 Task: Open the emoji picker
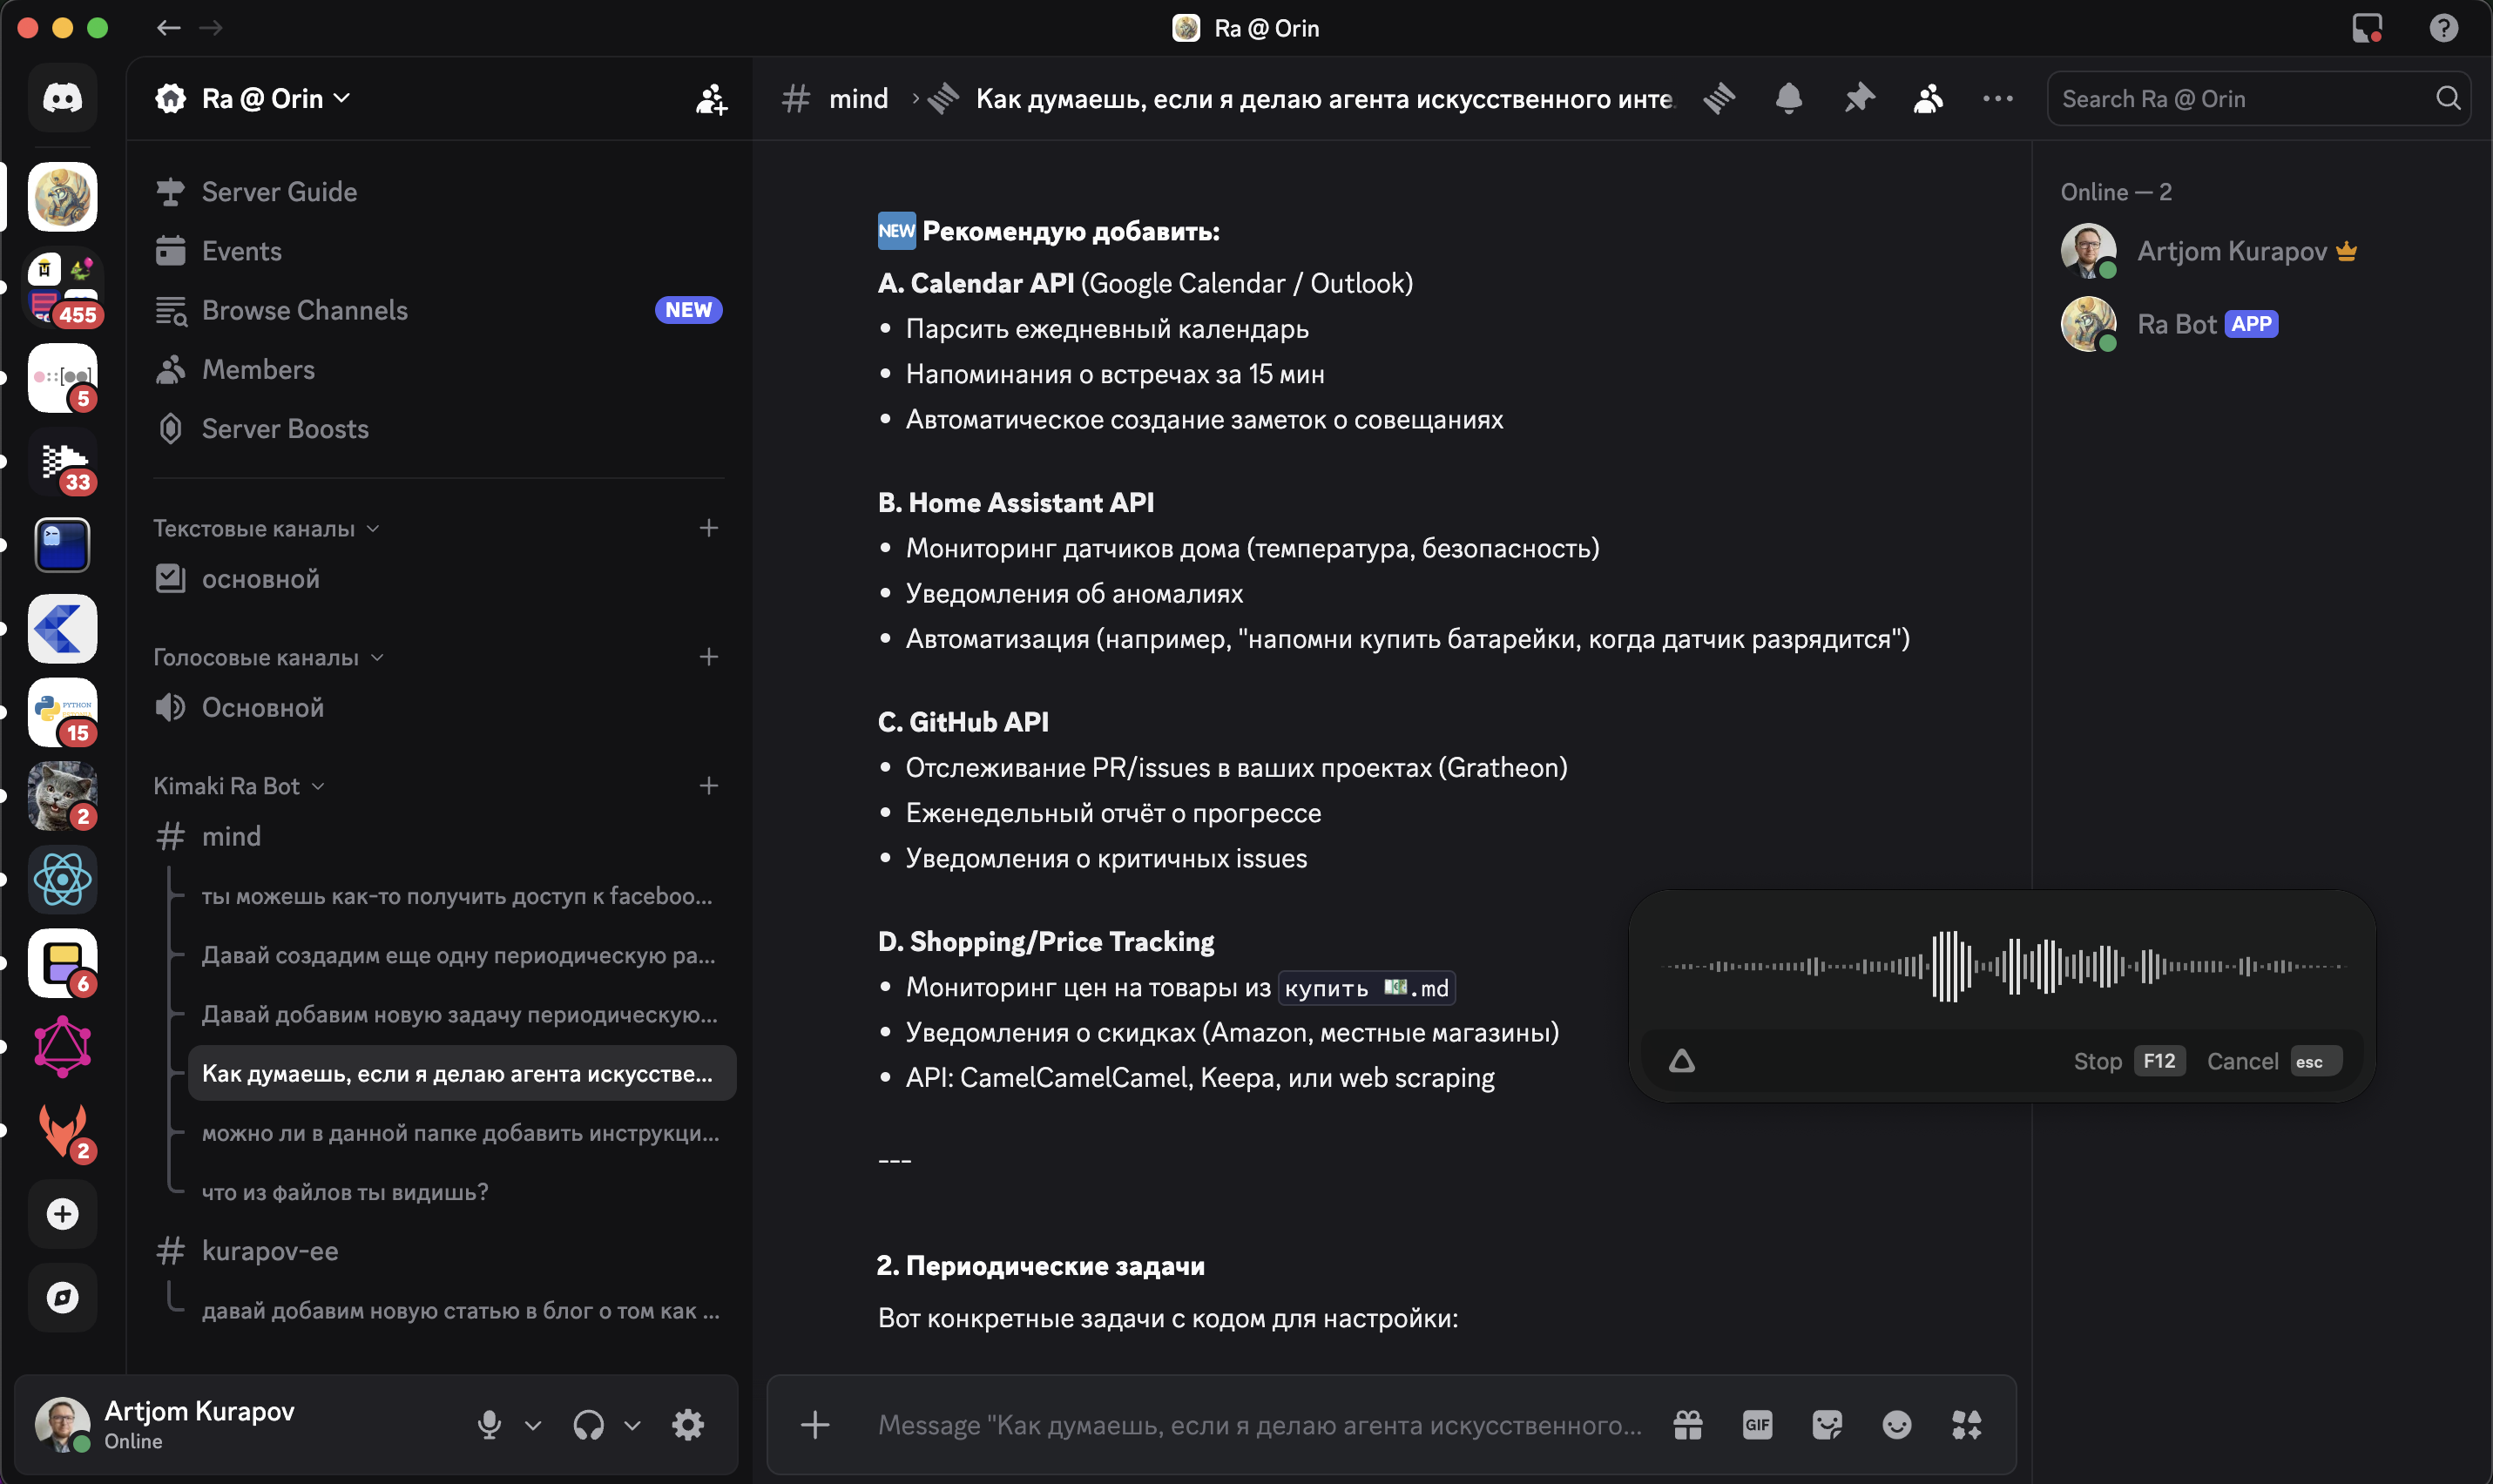[1896, 1424]
